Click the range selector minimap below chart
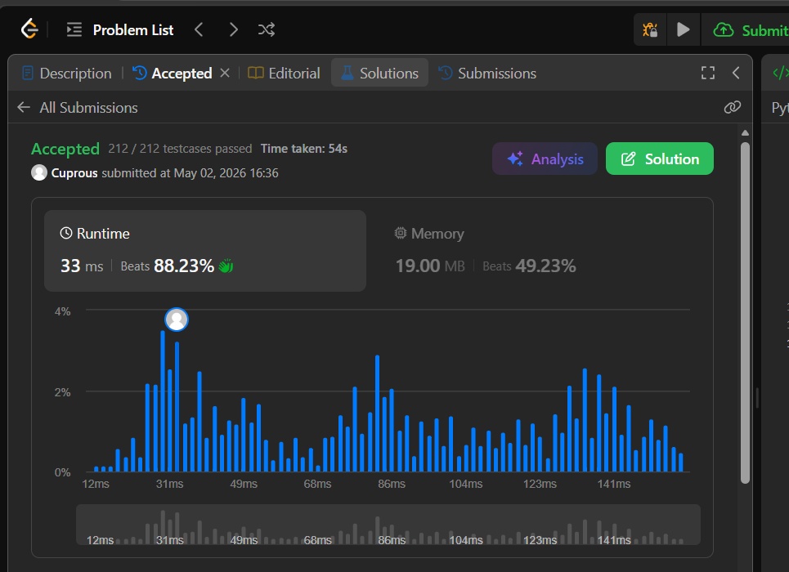Image resolution: width=789 pixels, height=572 pixels. [x=388, y=525]
